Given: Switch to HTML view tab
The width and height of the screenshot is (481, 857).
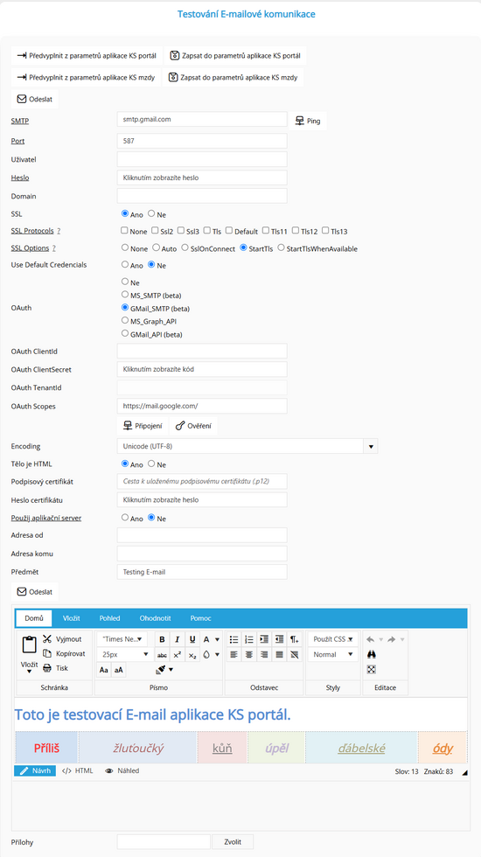Looking at the screenshot, I should click(x=77, y=770).
